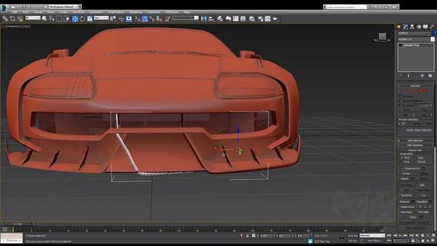Enable the Ignore Backfacing checkbox
Screen dimensions: 437x246
[401, 100]
